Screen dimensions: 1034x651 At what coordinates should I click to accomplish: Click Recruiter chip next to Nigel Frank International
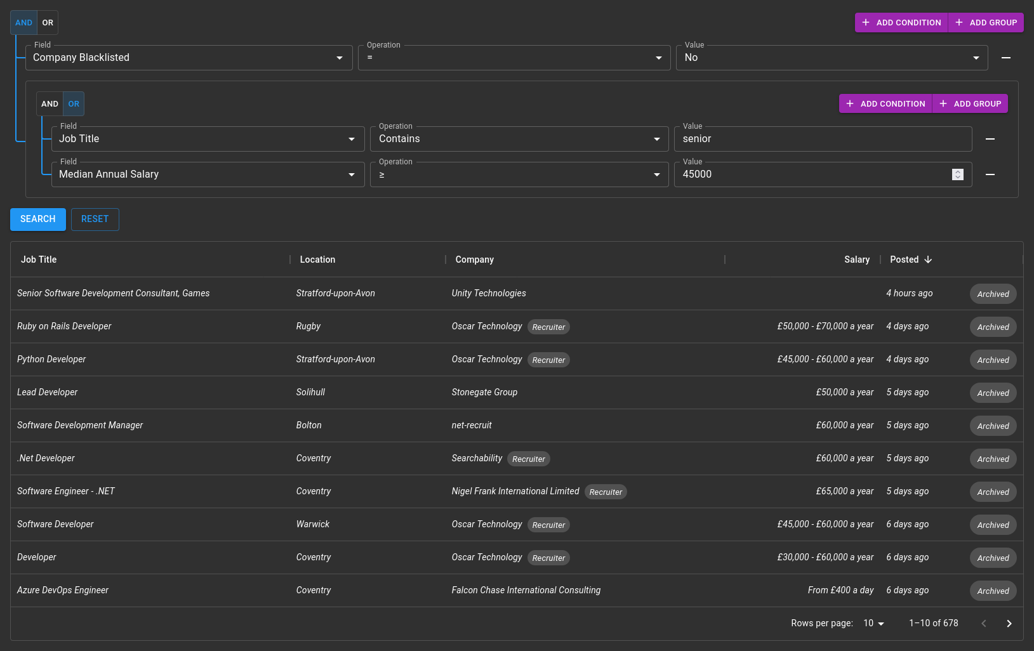point(606,492)
